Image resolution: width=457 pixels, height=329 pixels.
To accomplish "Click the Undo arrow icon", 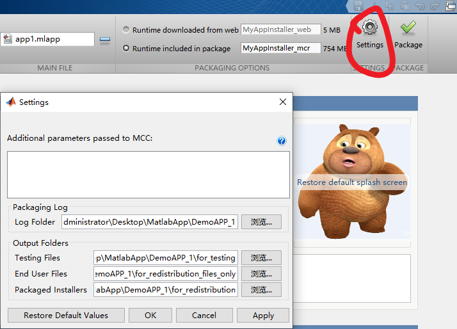I will pyautogui.click(x=420, y=6).
